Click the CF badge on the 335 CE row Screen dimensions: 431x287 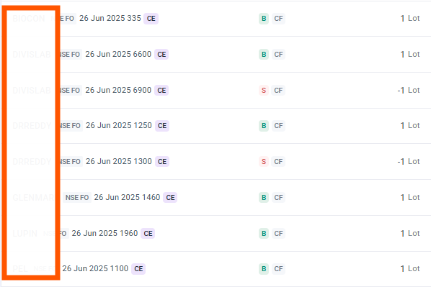(x=278, y=19)
